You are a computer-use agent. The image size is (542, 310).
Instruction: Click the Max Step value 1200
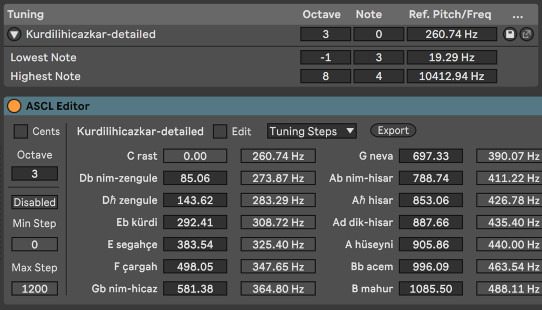[35, 288]
